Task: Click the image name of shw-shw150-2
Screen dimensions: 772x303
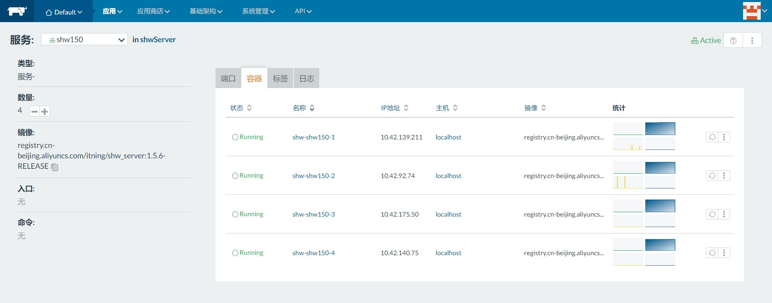Action: coord(564,176)
